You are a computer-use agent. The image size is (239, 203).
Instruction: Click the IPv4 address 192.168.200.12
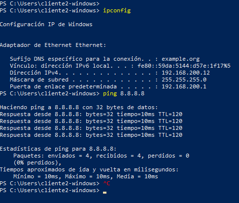(186, 73)
